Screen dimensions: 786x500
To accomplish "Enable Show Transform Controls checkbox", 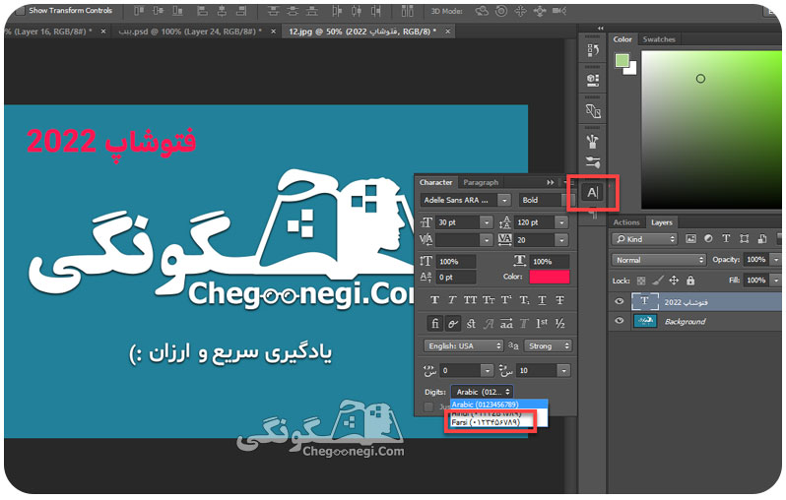I will (x=20, y=10).
